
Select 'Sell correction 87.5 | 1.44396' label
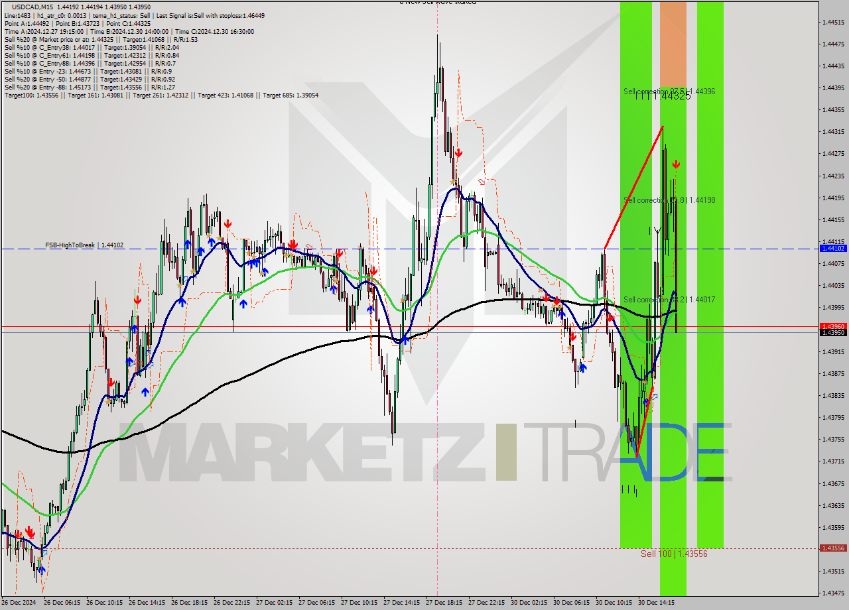(669, 91)
